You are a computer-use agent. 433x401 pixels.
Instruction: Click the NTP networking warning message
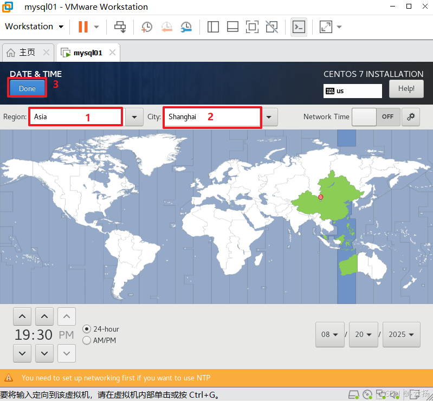116,378
